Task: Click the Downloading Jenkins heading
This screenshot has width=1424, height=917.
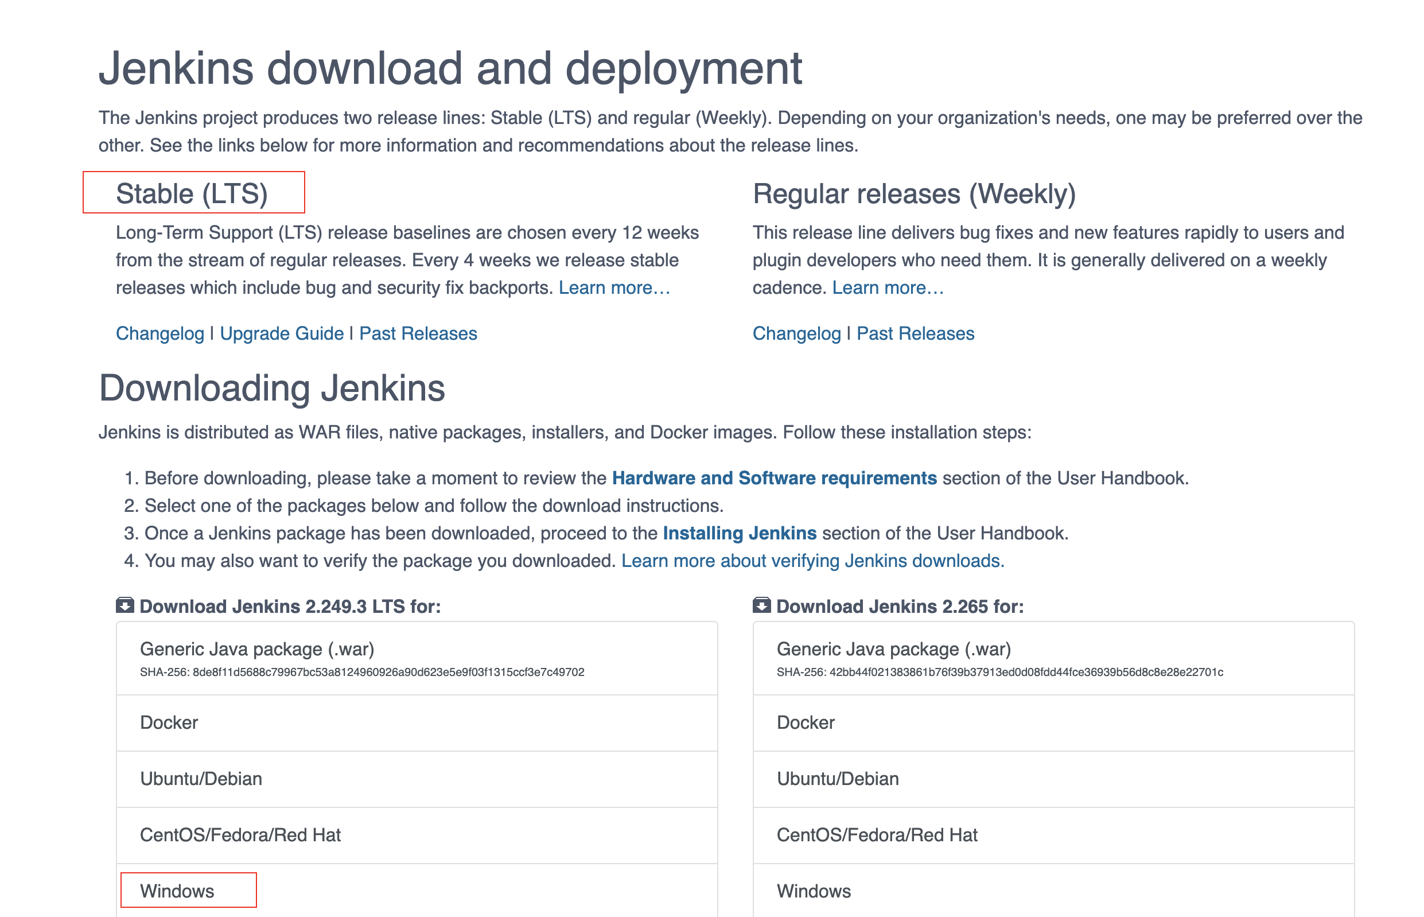Action: (272, 388)
